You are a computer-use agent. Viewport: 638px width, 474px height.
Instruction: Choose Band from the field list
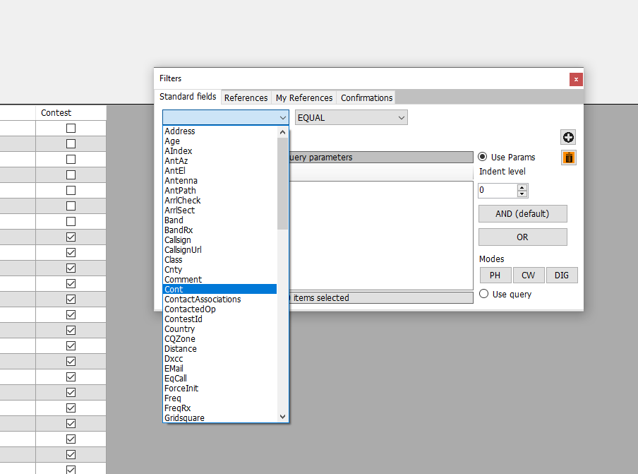click(219, 220)
